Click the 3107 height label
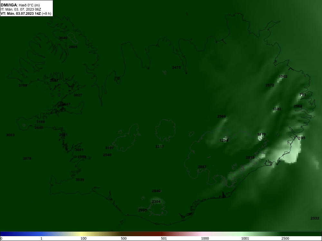Screen dimensions: 322x241 click(x=109, y=148)
